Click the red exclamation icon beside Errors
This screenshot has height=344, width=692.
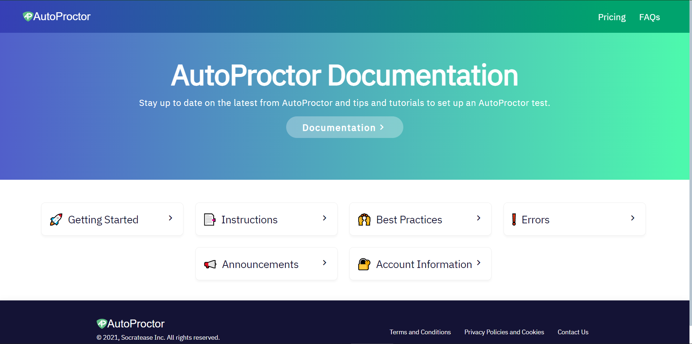tap(514, 219)
